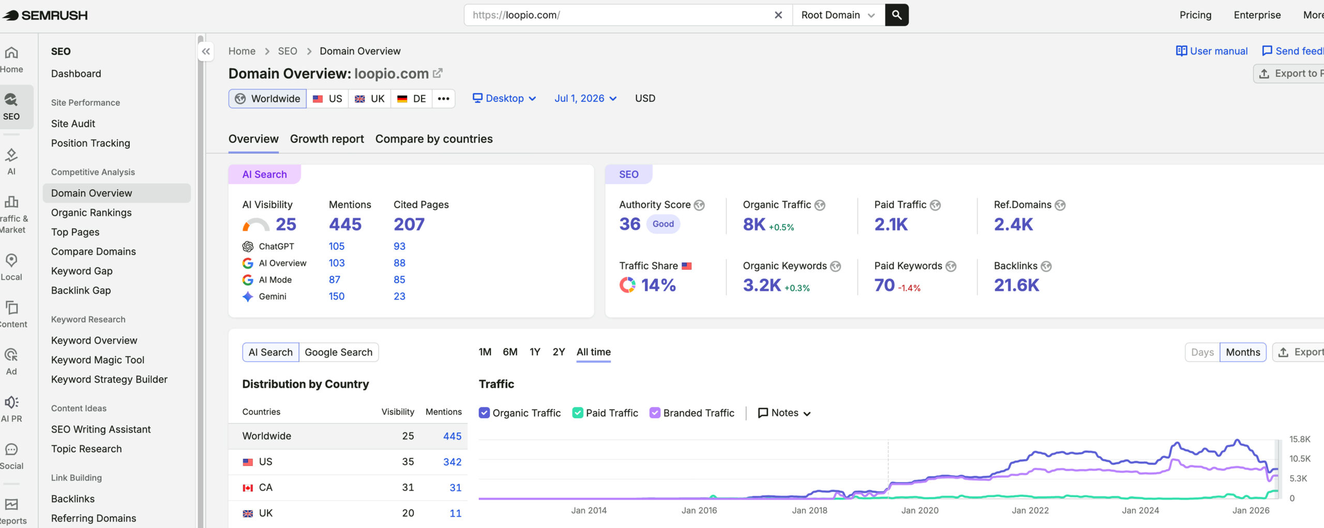The height and width of the screenshot is (528, 1324).
Task: Select the Months granularity toggle
Action: [1243, 352]
